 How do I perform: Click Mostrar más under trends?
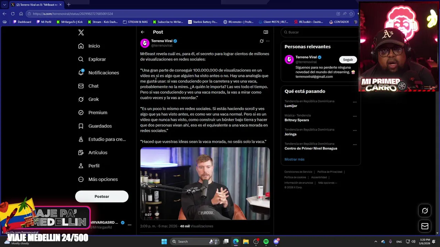pyautogui.click(x=294, y=159)
